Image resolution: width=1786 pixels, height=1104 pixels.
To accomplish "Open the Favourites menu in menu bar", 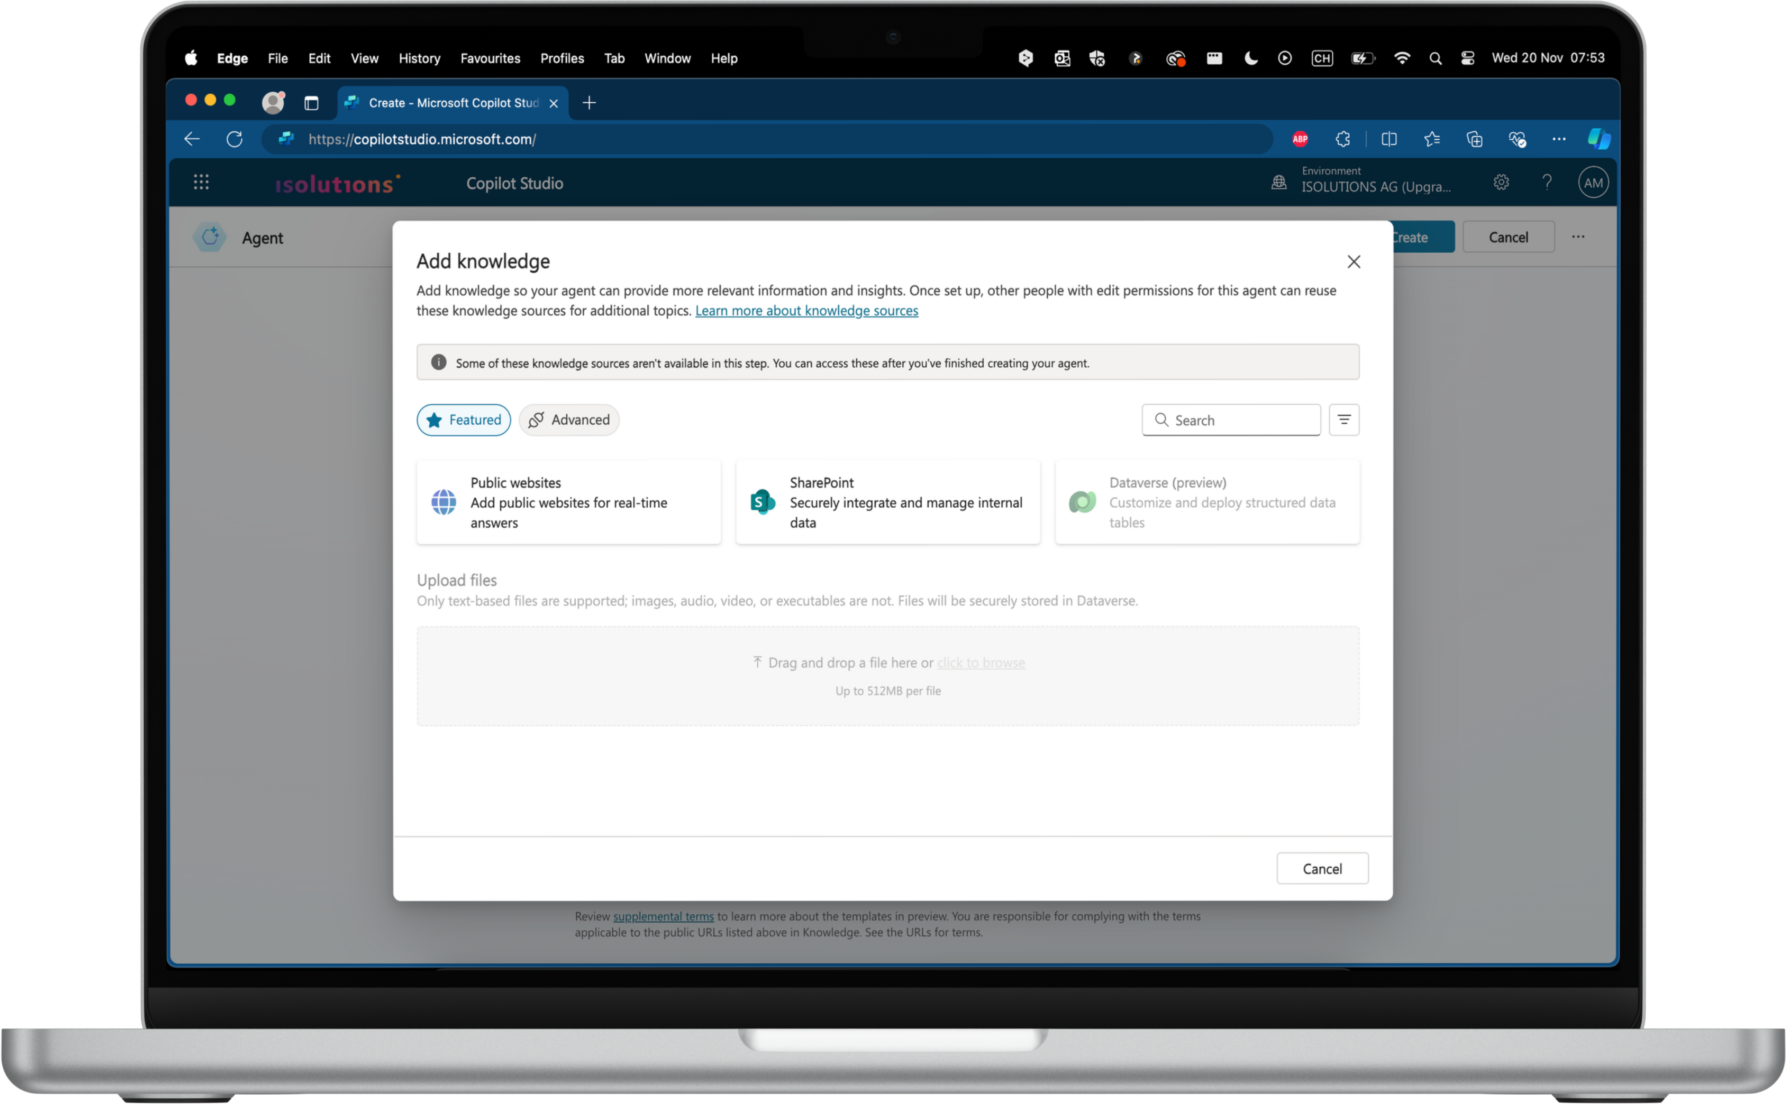I will click(x=490, y=59).
